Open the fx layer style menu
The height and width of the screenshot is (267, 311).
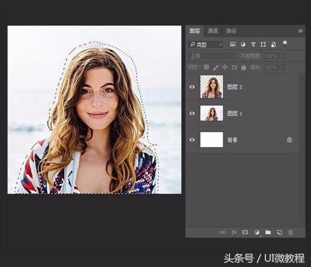point(234,232)
